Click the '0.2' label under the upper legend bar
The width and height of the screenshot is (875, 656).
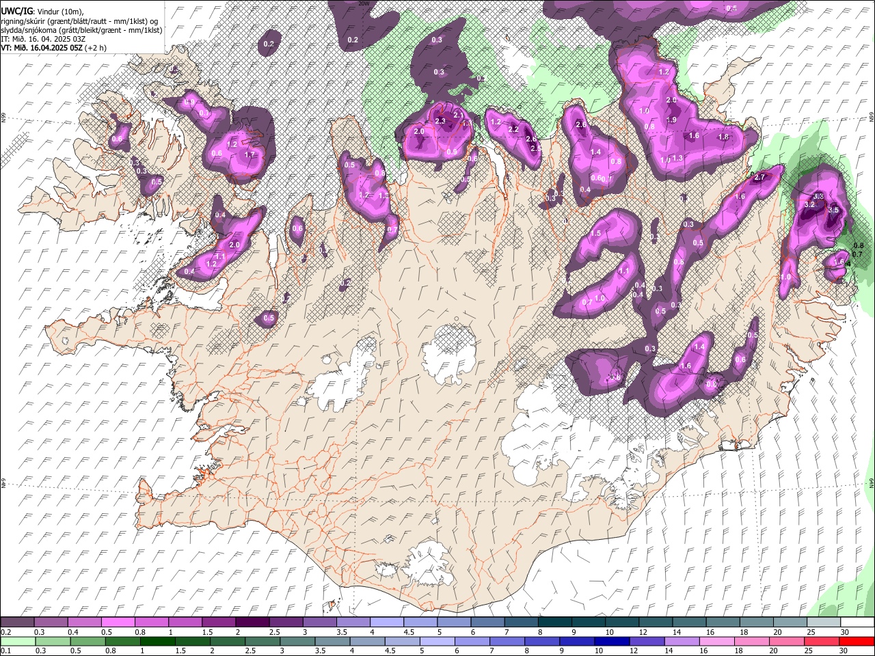[x=5, y=632]
